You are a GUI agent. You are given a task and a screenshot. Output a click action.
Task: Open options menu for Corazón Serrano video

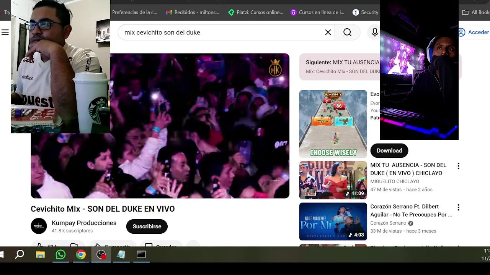tap(458, 207)
